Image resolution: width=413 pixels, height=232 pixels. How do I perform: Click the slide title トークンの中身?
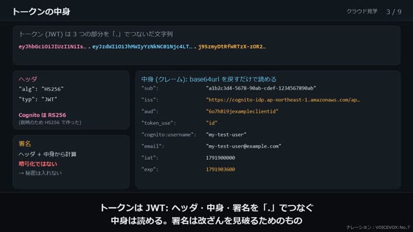41,12
